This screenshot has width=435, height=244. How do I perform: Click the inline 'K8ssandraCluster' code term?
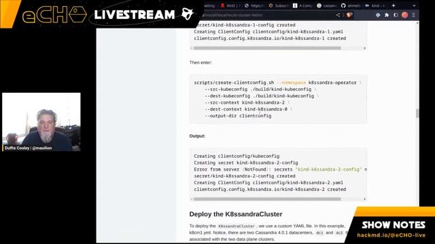(237, 226)
